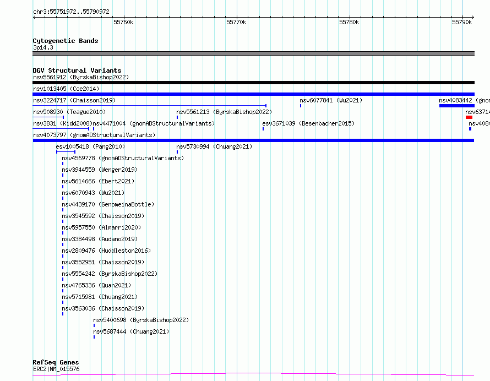Click the 55770k ruler position label
This screenshot has height=381, width=490.
coord(236,22)
